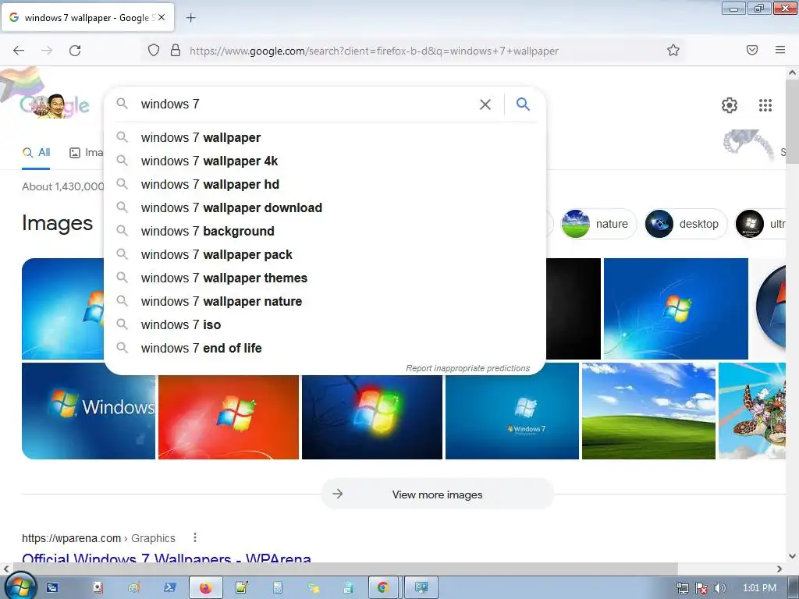This screenshot has width=799, height=599.
Task: Select the All results tab
Action: pyautogui.click(x=36, y=152)
